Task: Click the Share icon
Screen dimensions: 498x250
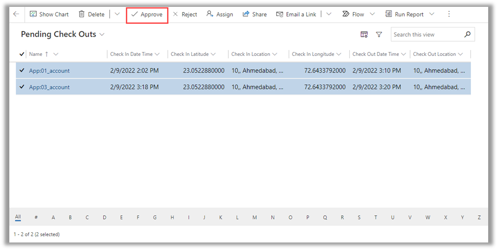Action: tap(246, 14)
